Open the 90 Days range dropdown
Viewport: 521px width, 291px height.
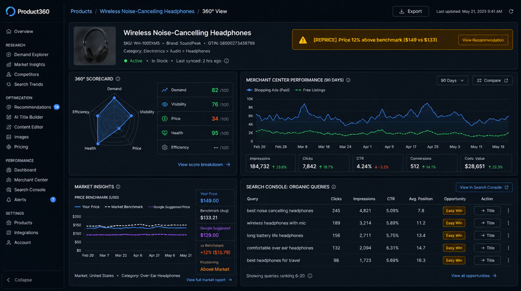(x=452, y=80)
